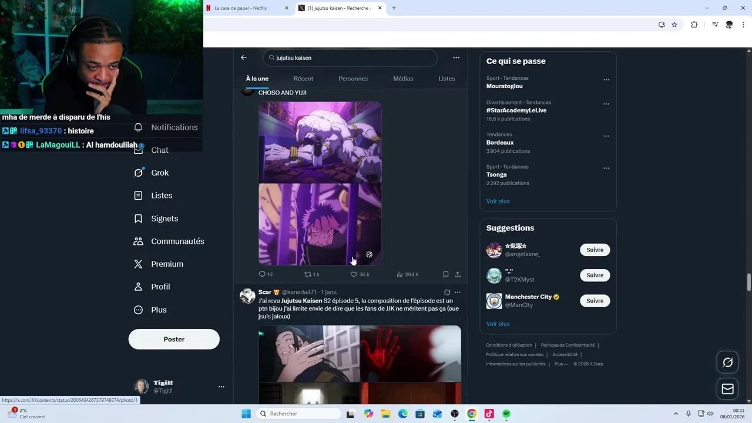Like the Choso and Yuji post
752x423 pixels.
click(x=354, y=274)
